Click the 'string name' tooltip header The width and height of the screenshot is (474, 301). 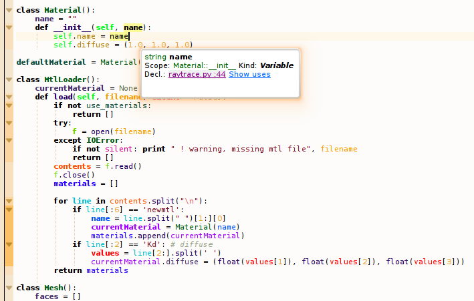pyautogui.click(x=168, y=57)
